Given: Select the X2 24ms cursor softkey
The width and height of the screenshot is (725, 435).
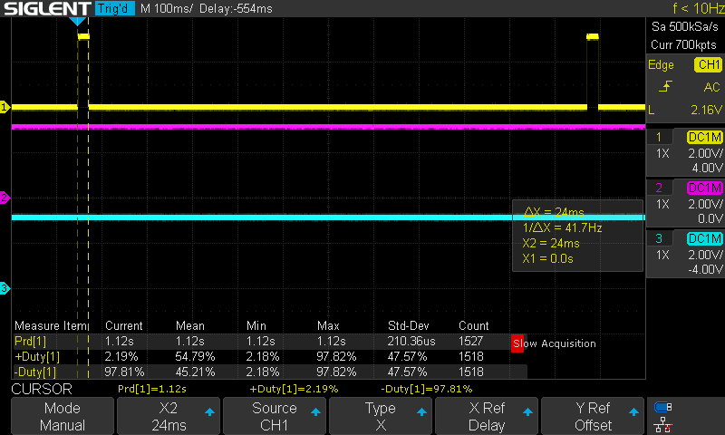Looking at the screenshot, I should pyautogui.click(x=169, y=416).
